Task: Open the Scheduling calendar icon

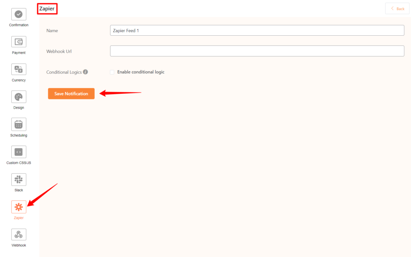Action: [18, 124]
